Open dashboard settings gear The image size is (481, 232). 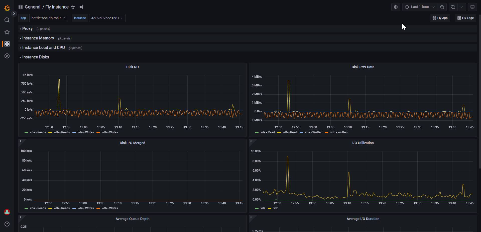coord(396,7)
